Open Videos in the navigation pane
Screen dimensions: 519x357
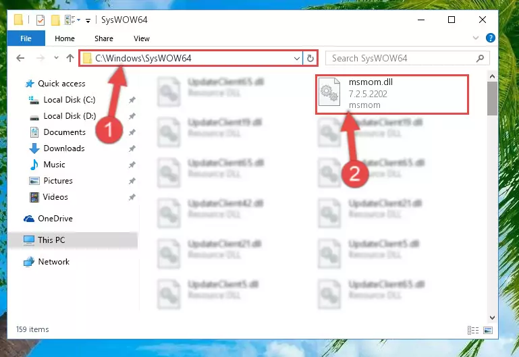55,197
